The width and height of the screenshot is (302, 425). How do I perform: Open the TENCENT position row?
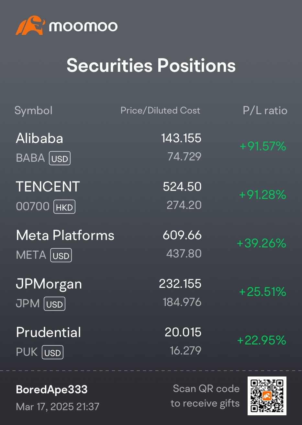coord(151,196)
